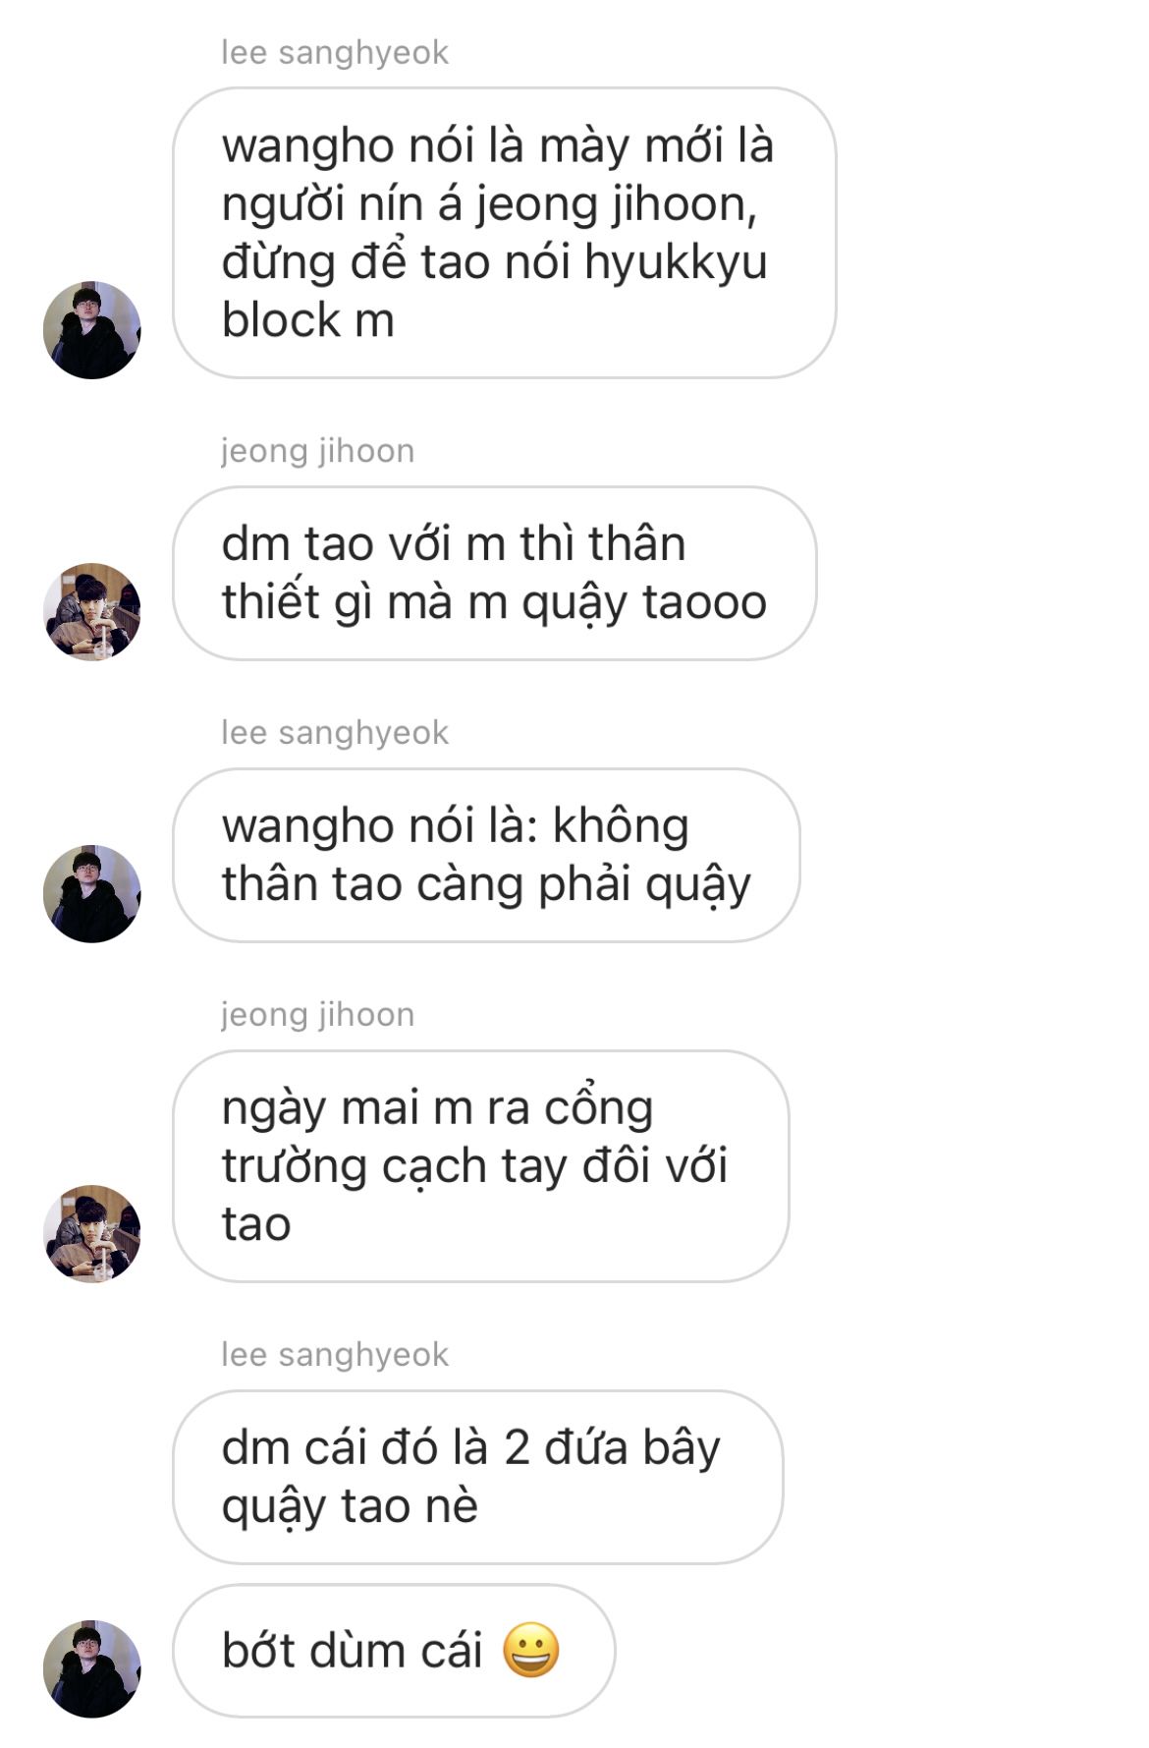Viewport: 1149px width, 1748px height.
Task: Tap jeong jihoon's avatar beside 'quậy taooo' message
Action: [92, 612]
